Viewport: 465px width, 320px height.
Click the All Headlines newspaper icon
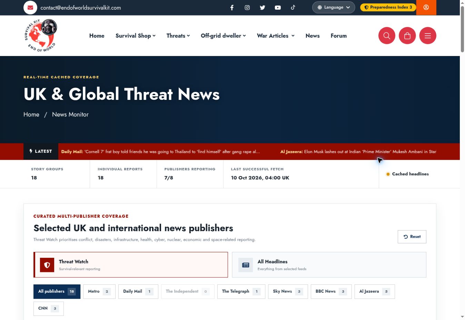coord(246,265)
